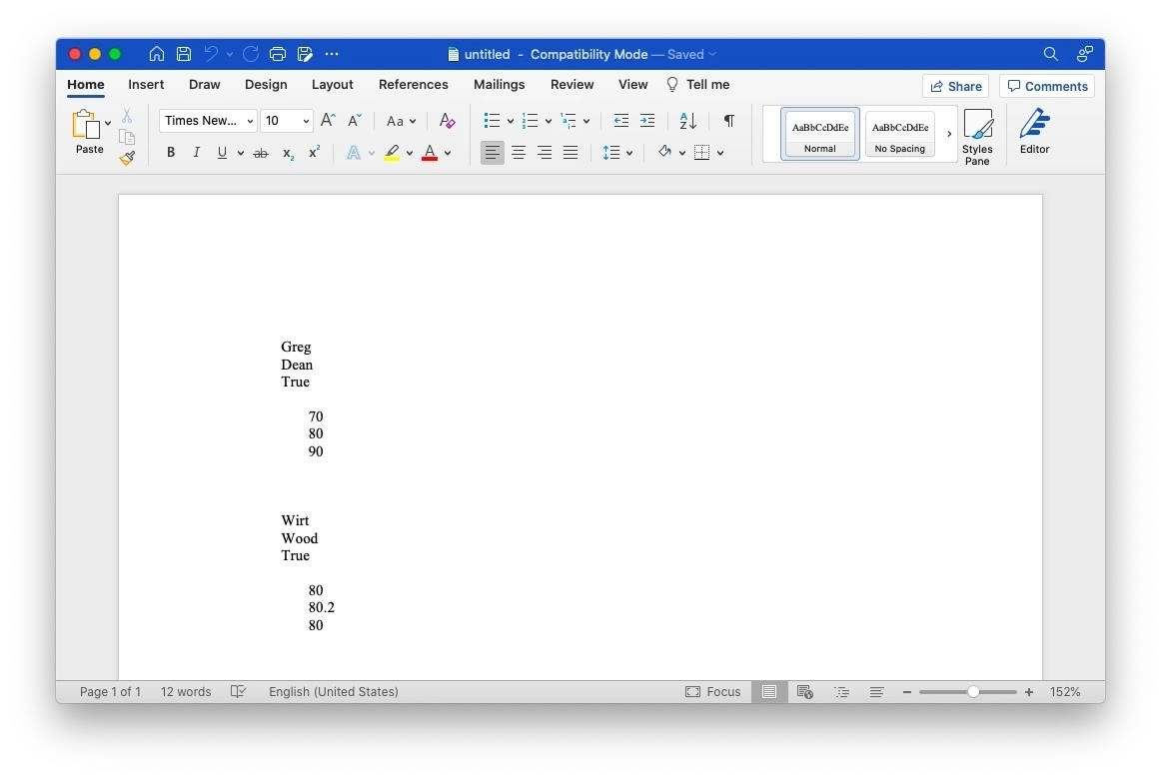Enable Focus mode
The height and width of the screenshot is (777, 1161).
click(712, 692)
